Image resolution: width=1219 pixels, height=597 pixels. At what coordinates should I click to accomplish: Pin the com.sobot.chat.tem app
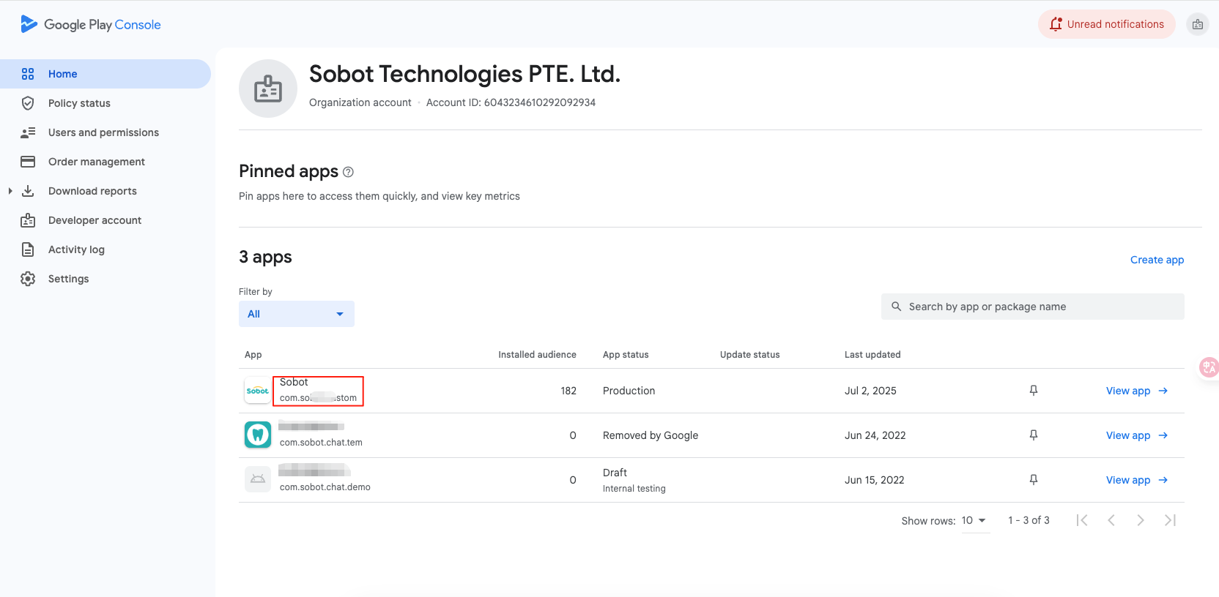[x=1033, y=435]
